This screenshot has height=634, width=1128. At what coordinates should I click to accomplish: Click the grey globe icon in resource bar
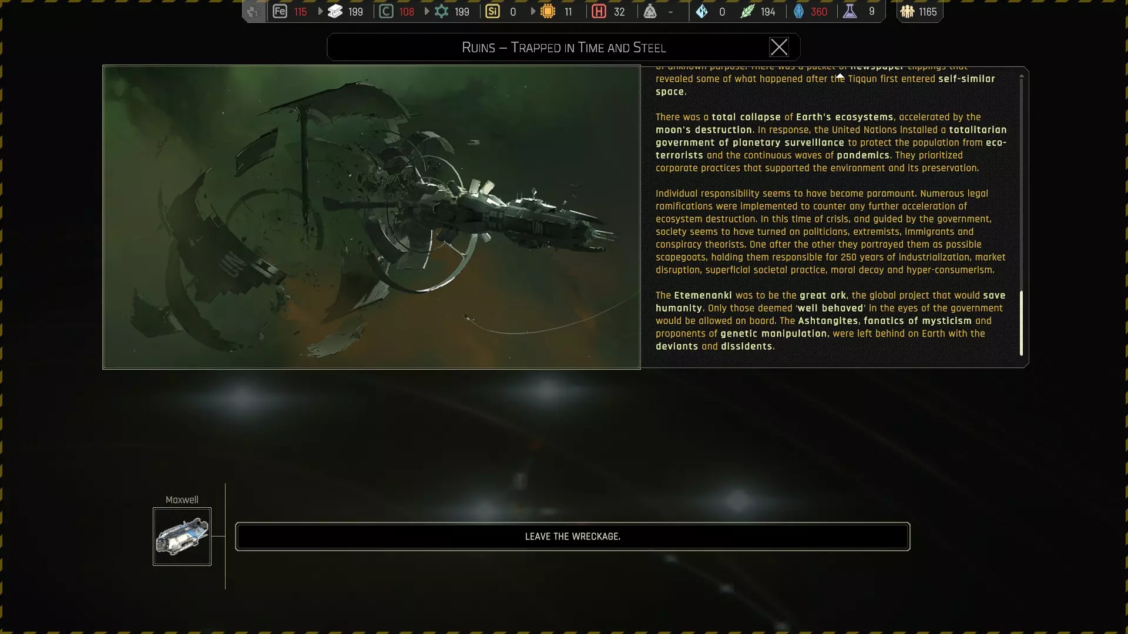[253, 11]
